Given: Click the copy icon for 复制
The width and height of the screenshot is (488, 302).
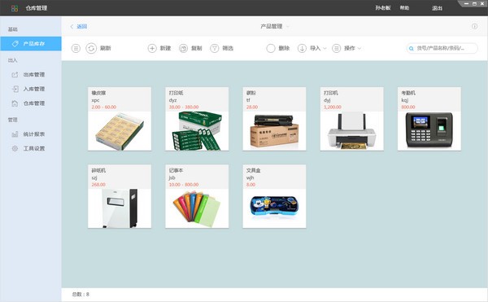Looking at the screenshot, I should point(183,48).
